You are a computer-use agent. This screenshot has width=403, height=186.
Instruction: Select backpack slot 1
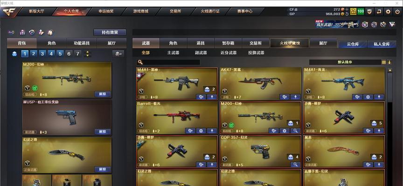(25, 53)
